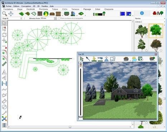
Task: Open the Arbres C subcategory dropdown
Action: [x=150, y=22]
